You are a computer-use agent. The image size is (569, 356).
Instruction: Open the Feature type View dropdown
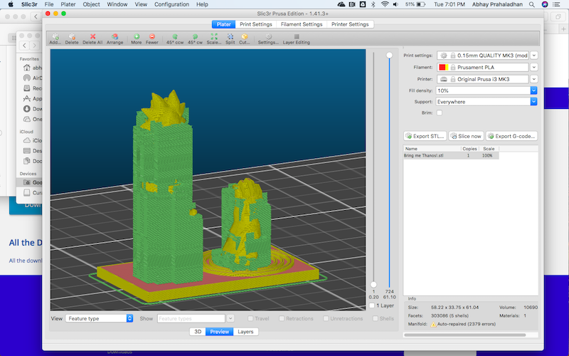(100, 318)
